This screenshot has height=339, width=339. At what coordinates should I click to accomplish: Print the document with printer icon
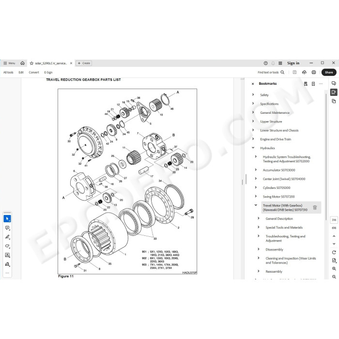click(314, 72)
